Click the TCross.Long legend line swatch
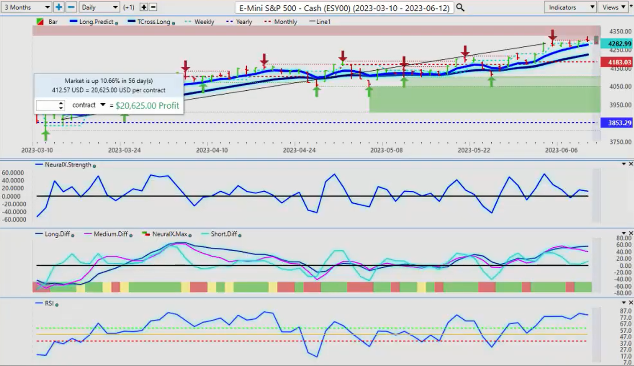 [x=131, y=21]
